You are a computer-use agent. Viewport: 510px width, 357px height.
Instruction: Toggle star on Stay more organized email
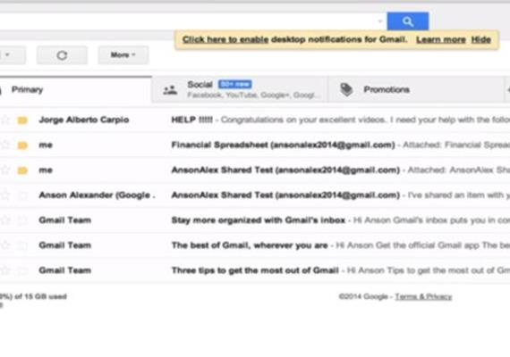(x=4, y=220)
